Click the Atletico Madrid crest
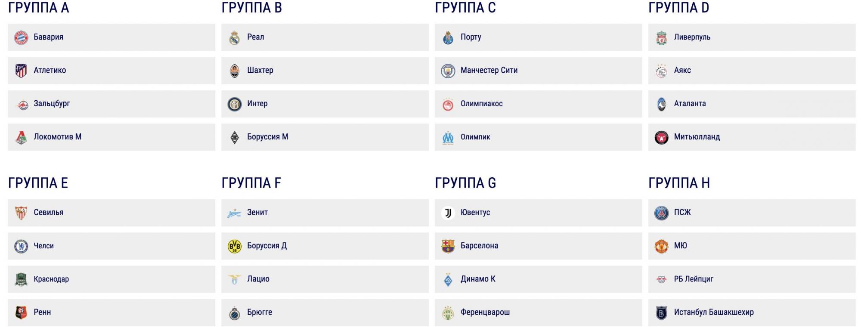This screenshot has height=327, width=861. tap(21, 71)
